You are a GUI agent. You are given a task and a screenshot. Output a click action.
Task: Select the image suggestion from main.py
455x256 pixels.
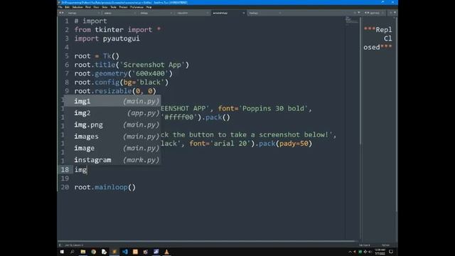[x=112, y=148]
